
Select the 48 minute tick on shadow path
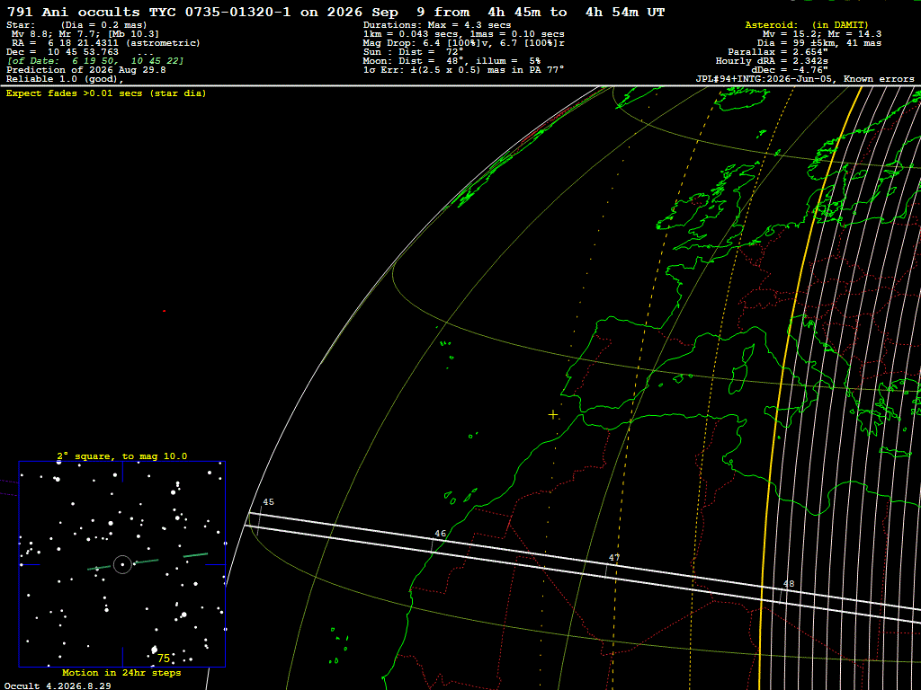(788, 584)
